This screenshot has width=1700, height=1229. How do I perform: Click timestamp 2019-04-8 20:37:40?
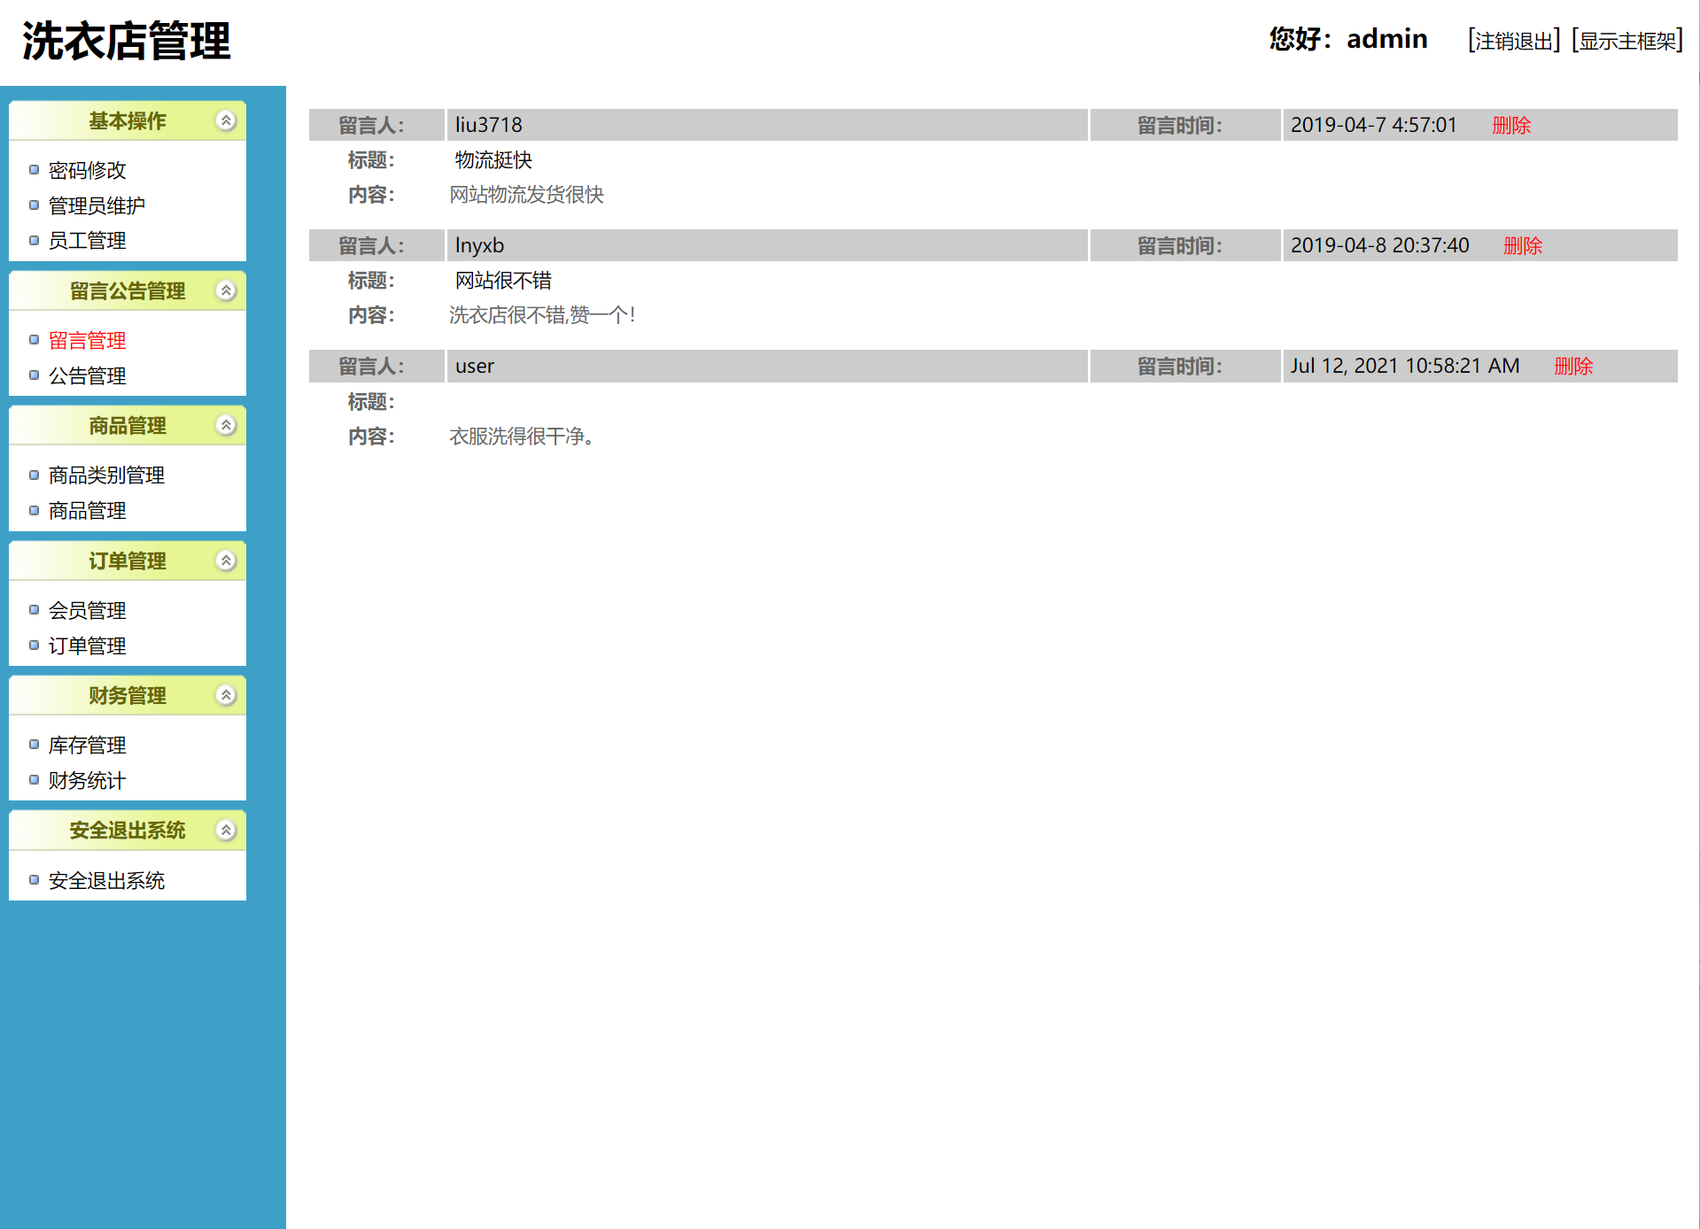(1379, 245)
